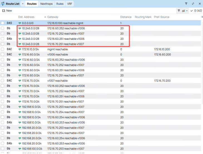Tick the checkbox for the mgmt reachable row
The image size is (203, 154).
pos(3,49)
